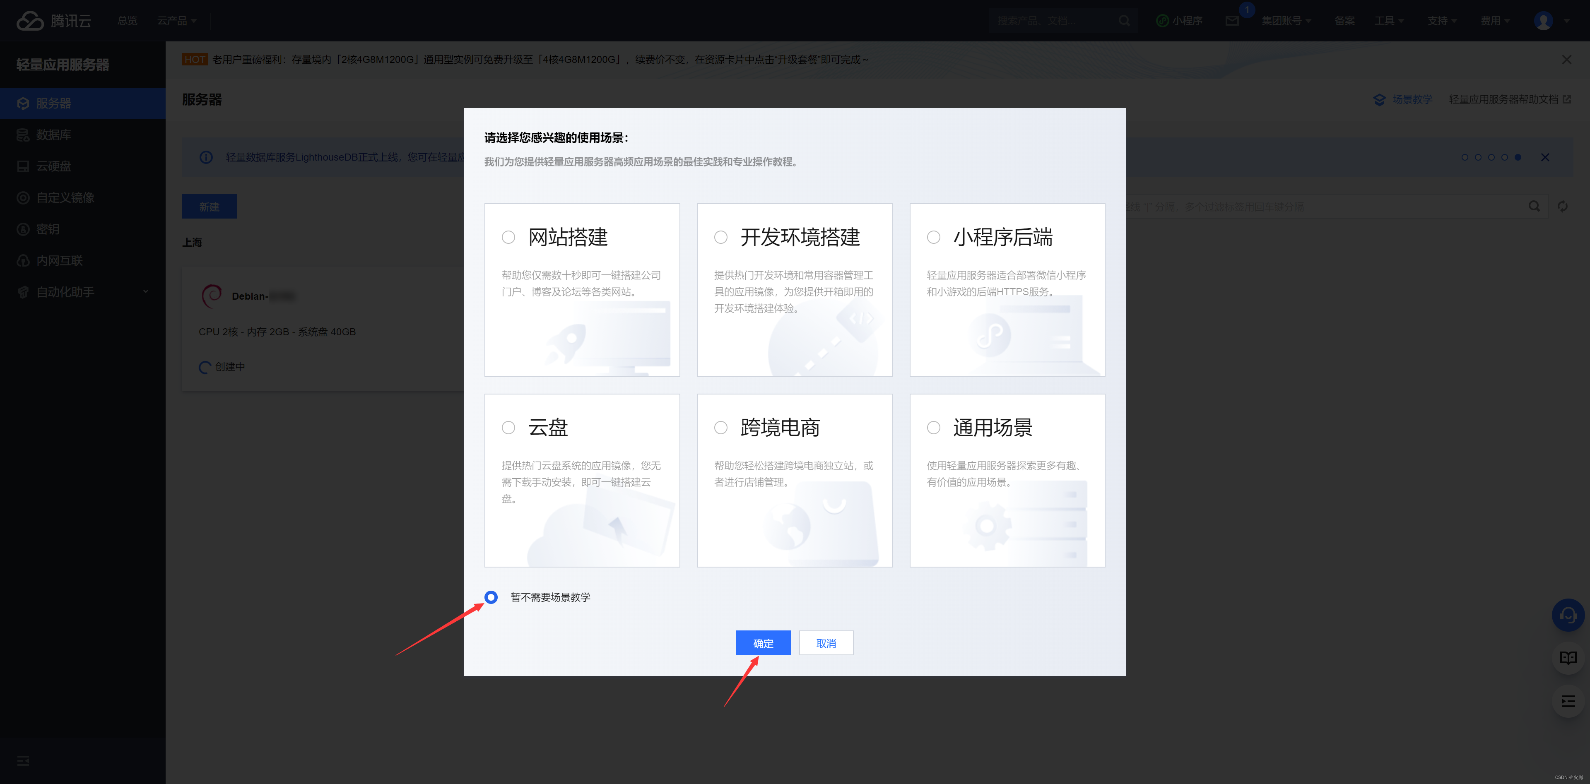Click the 创建中 status text
The height and width of the screenshot is (784, 1590).
point(230,367)
